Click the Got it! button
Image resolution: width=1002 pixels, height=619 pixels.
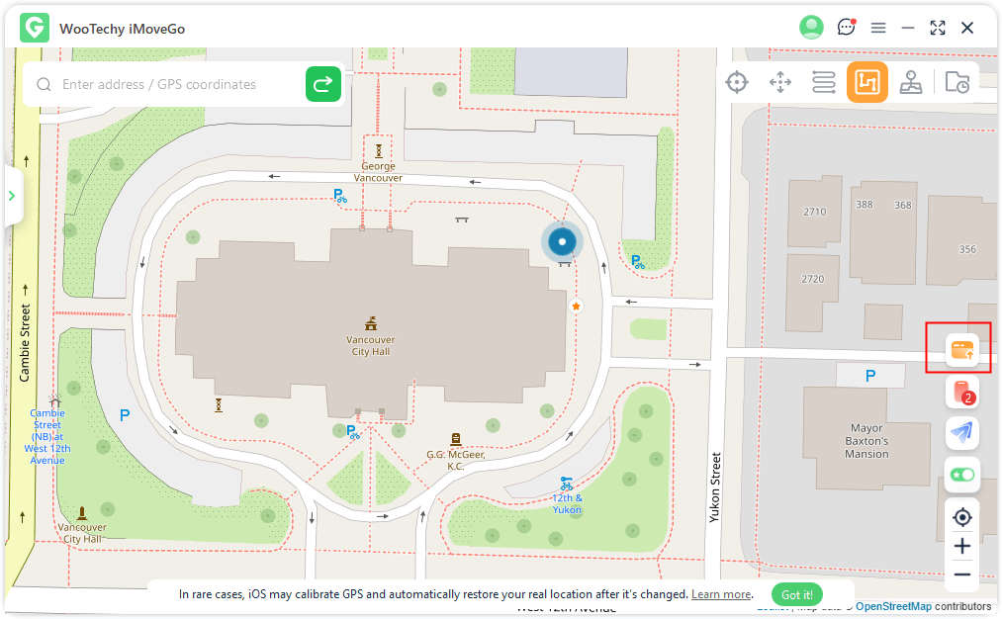pos(797,594)
